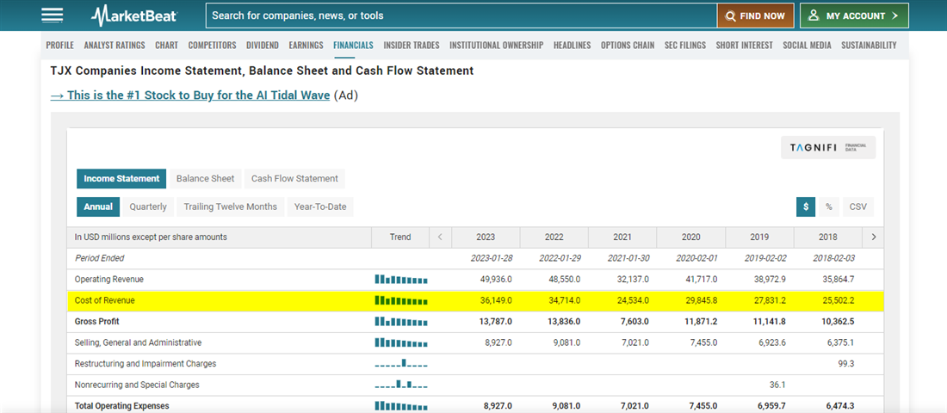Expand the My Account menu
Screen dimensions: 947x413
(853, 15)
